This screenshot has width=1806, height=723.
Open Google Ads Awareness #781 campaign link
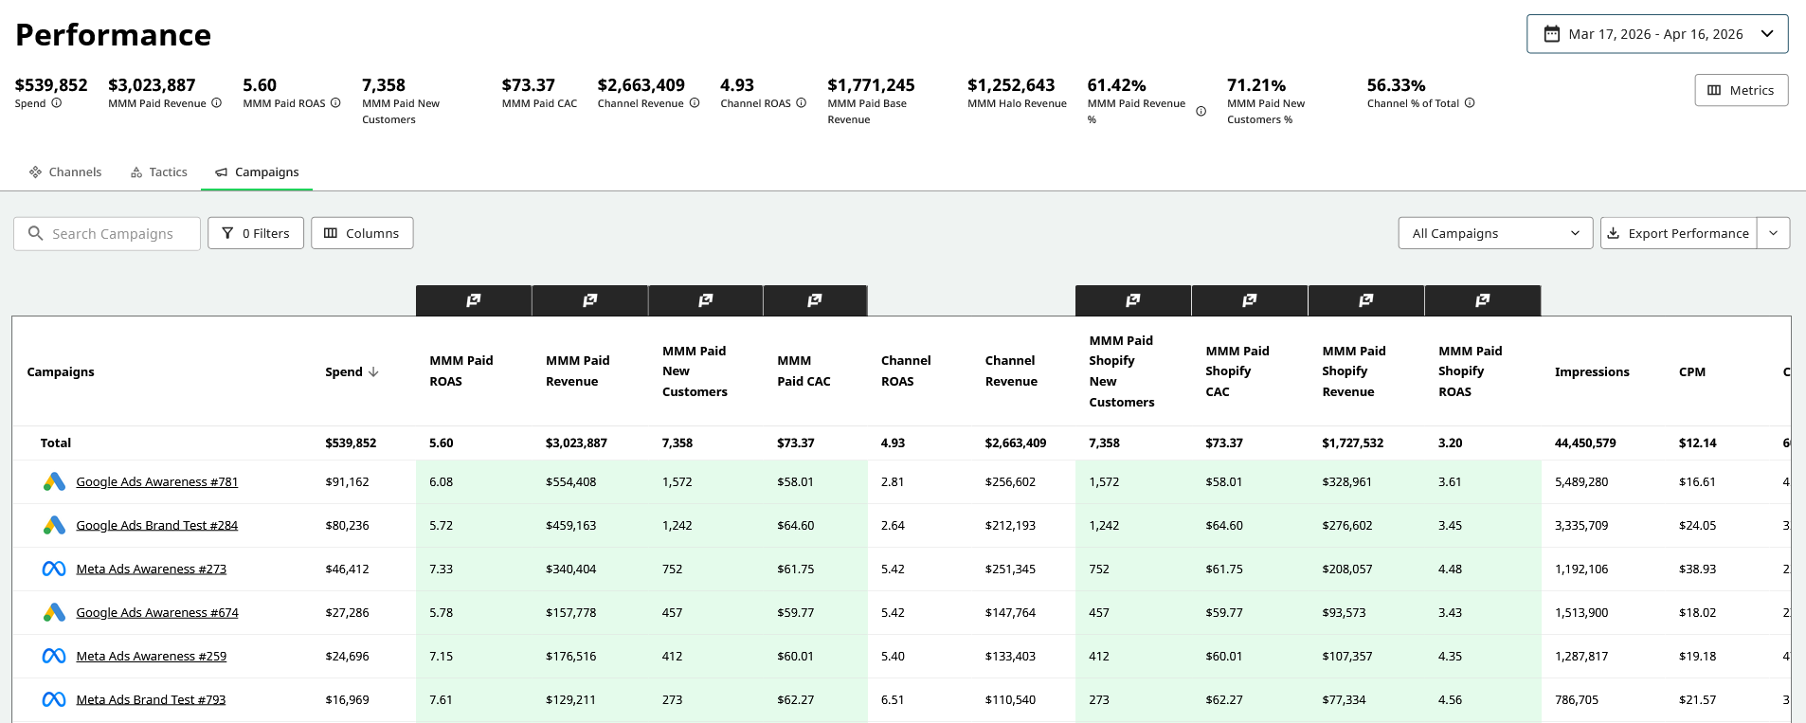coord(157,482)
